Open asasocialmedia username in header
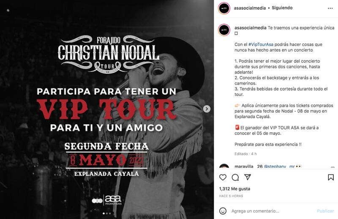Screen dimensions: 338x219 (250, 8)
